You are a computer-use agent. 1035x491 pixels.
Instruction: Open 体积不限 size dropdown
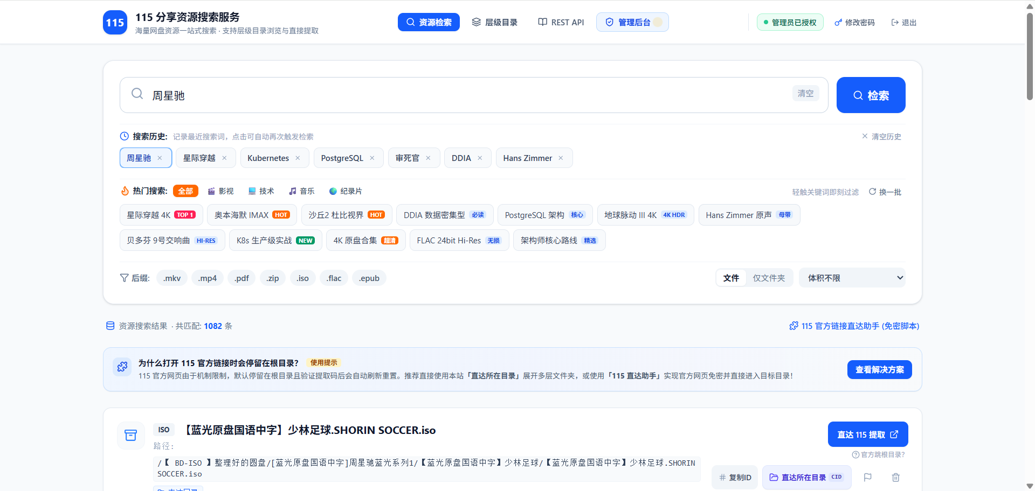click(x=852, y=278)
